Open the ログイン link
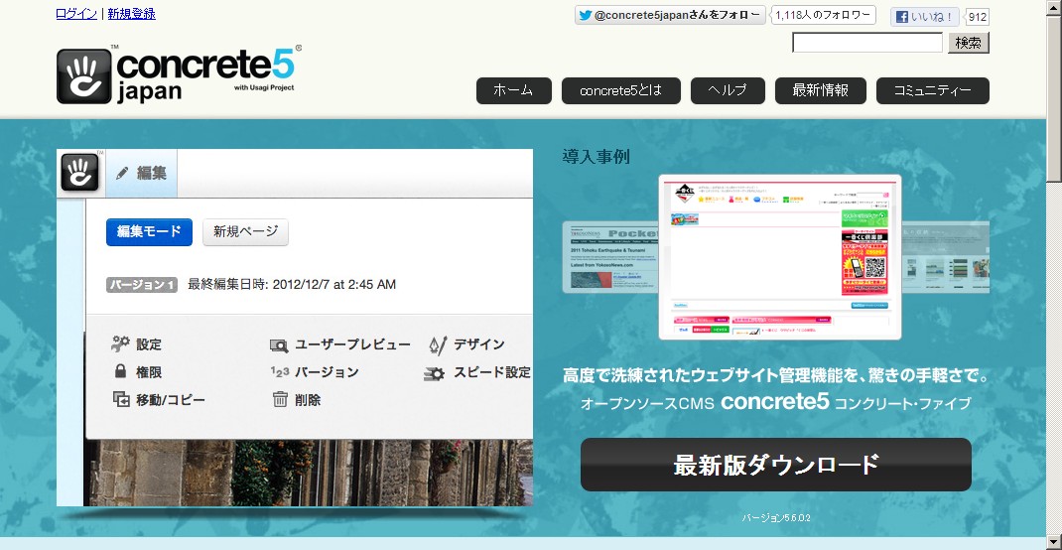The width and height of the screenshot is (1062, 550). coord(75,14)
